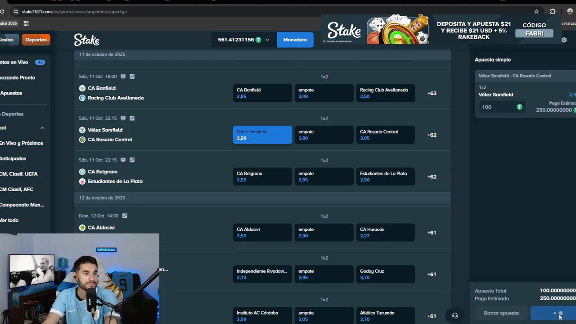Image resolution: width=576 pixels, height=324 pixels.
Task: Expand +62 markets for Belgrano match
Action: coord(432,177)
